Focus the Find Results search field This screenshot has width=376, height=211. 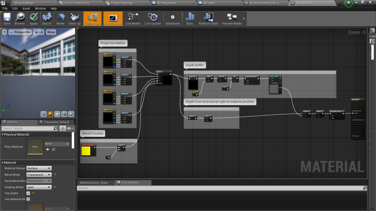(x=220, y=188)
